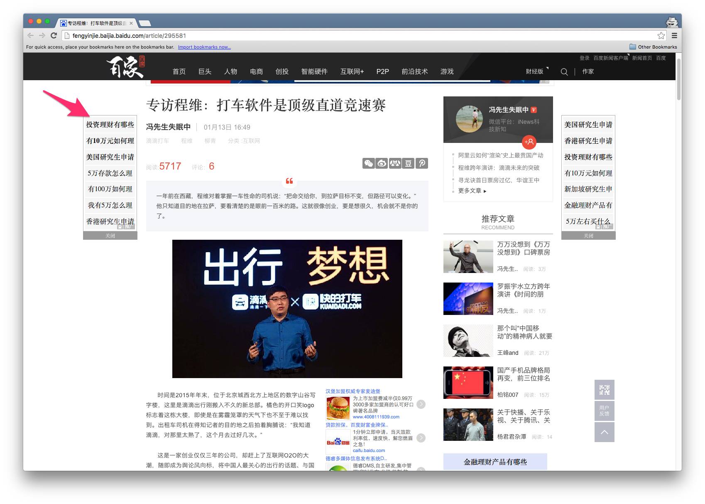The image size is (705, 504).
Task: Reload the page
Action: (x=54, y=36)
